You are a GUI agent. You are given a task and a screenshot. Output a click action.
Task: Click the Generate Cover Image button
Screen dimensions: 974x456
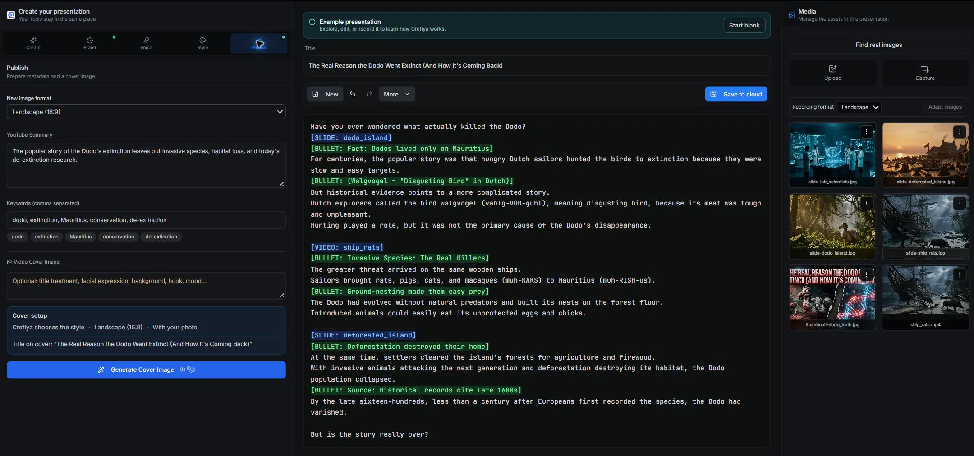[146, 369]
